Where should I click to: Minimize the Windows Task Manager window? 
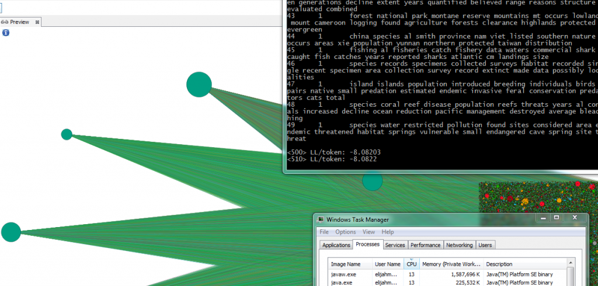pos(543,218)
